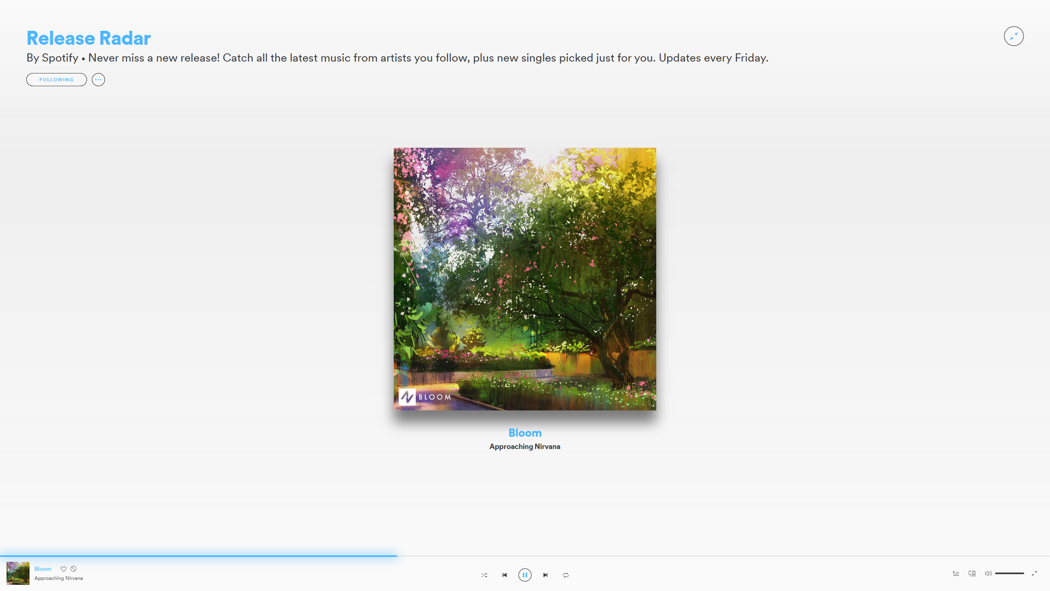This screenshot has width=1050, height=591.
Task: Go back to the previous track
Action: pyautogui.click(x=504, y=575)
